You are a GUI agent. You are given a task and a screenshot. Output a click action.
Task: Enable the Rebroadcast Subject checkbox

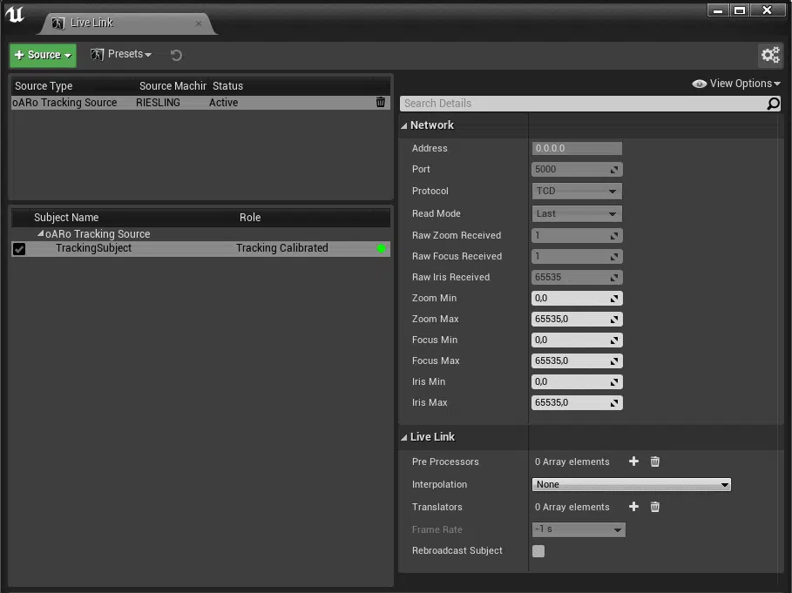click(538, 551)
